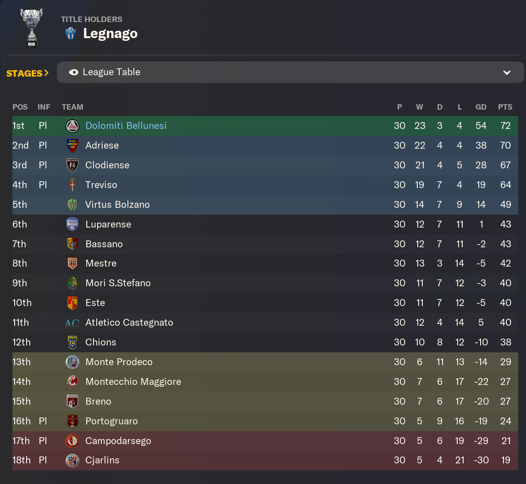The height and width of the screenshot is (484, 526).
Task: Click the Atletico Castegnato logo icon
Action: (x=72, y=323)
